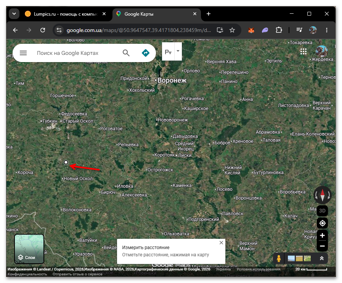This screenshot has width=342, height=283.
Task: Open the Условия использования link
Action: pyautogui.click(x=259, y=269)
